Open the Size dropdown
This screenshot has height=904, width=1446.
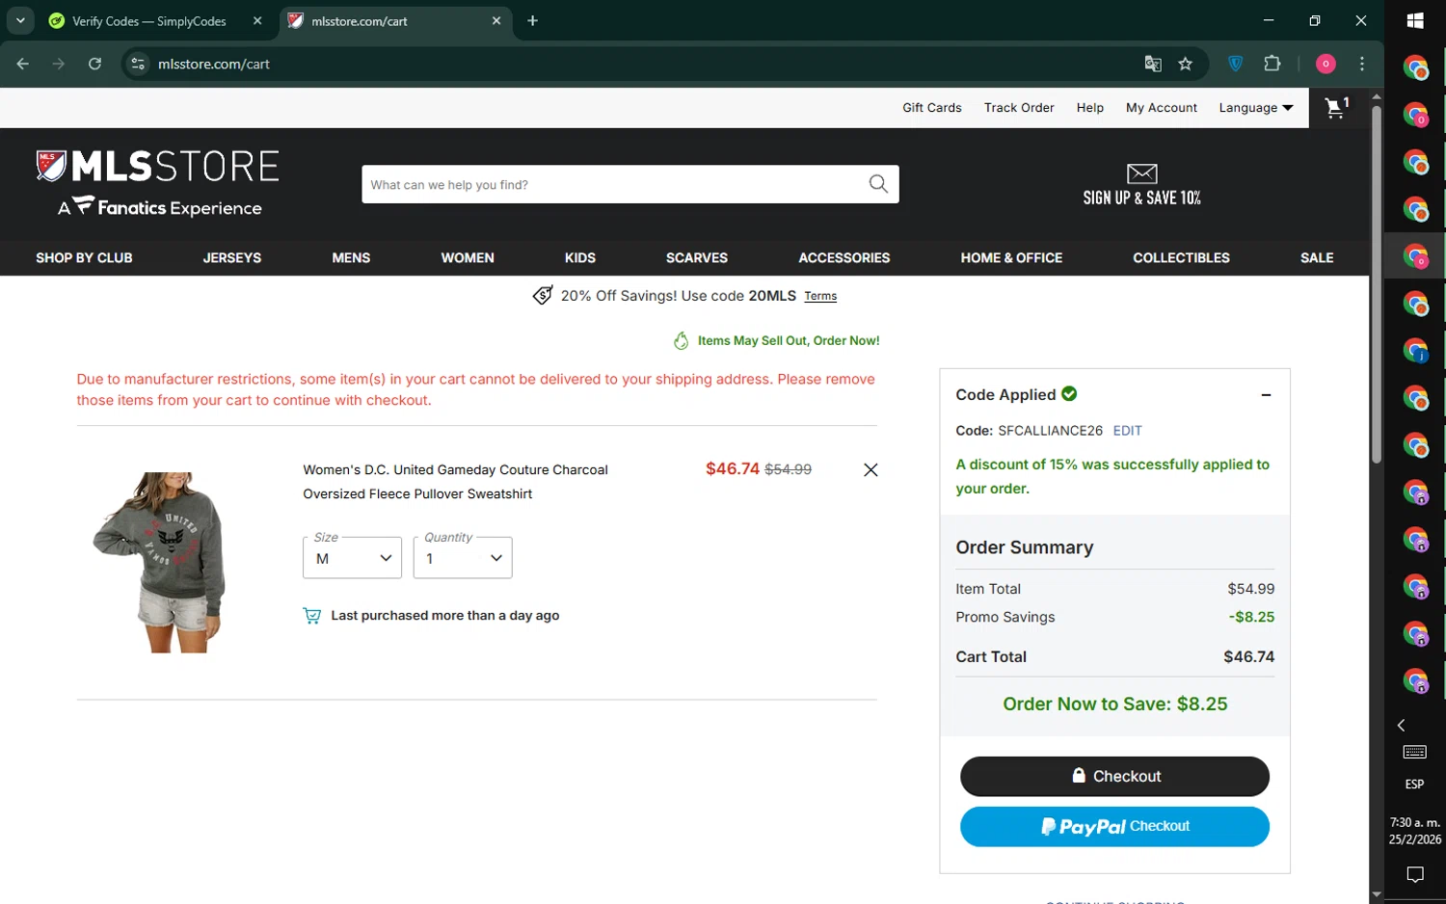[352, 558]
